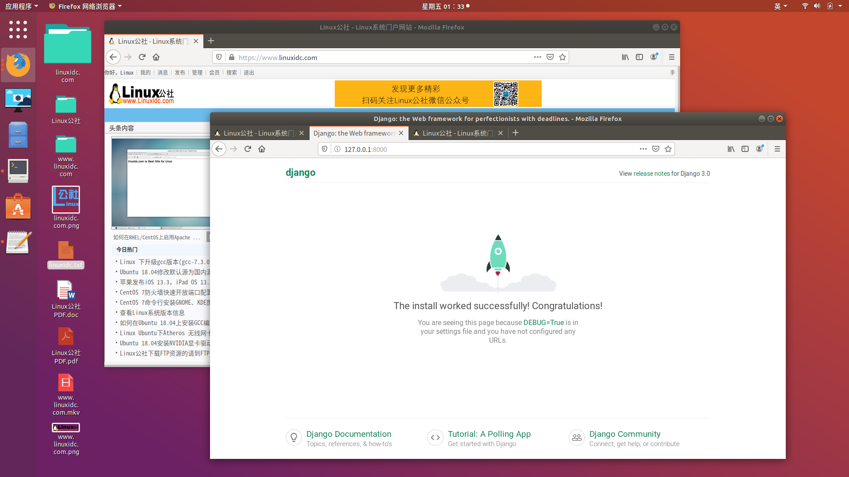Open Firefox 网络浏览器 app menu in top bar
This screenshot has height=477, width=849.
[85, 6]
